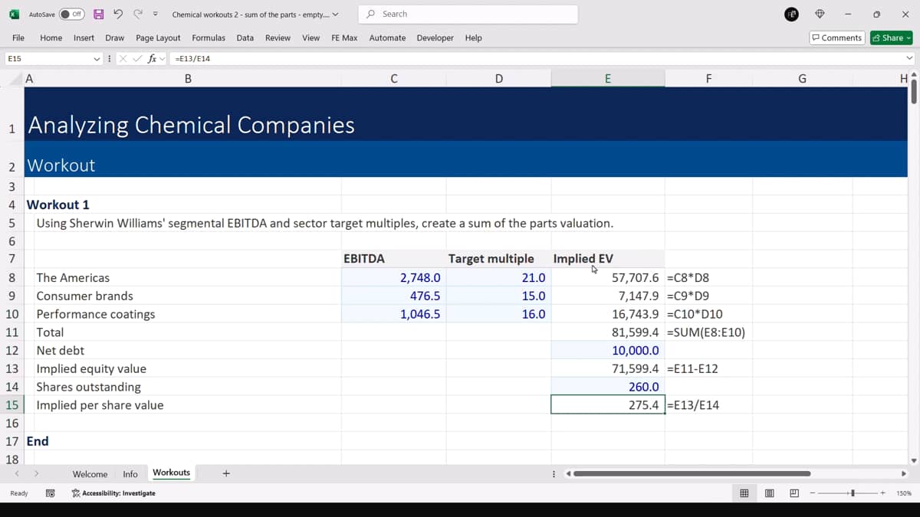Expand the formula bar with the chevron

click(x=910, y=58)
